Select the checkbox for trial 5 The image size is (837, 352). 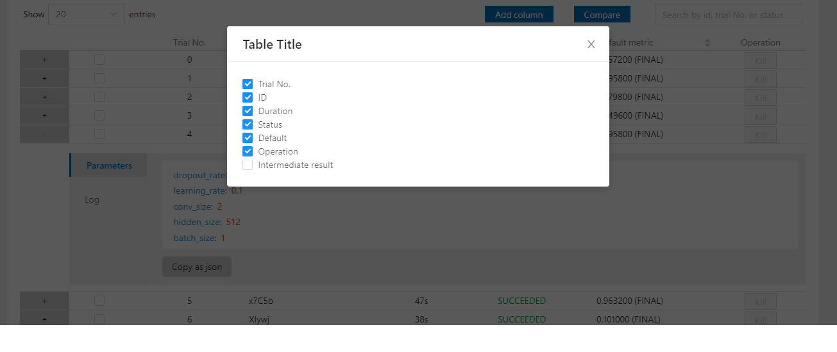point(99,301)
